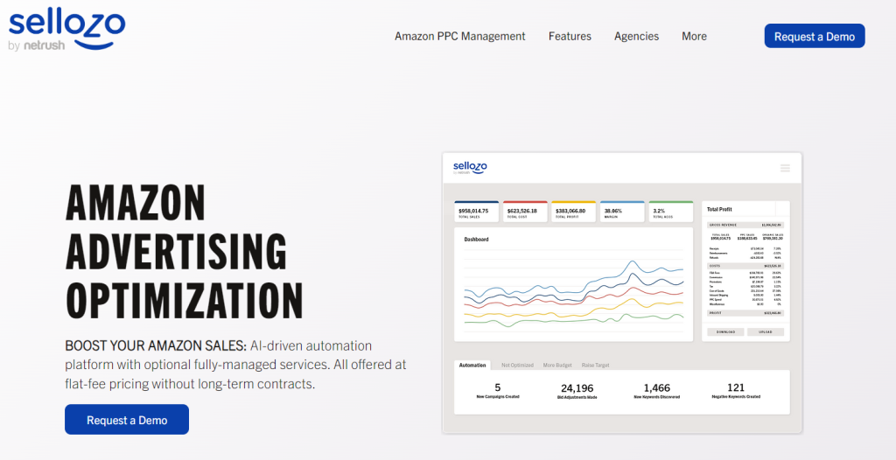Click the BOOST YOUR AMAZON SALES text
Viewport: 896px width, 460px height.
point(156,345)
